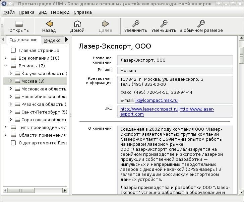
Task: Click the sidebar scroll-left arrow
Action: click(x=5, y=190)
